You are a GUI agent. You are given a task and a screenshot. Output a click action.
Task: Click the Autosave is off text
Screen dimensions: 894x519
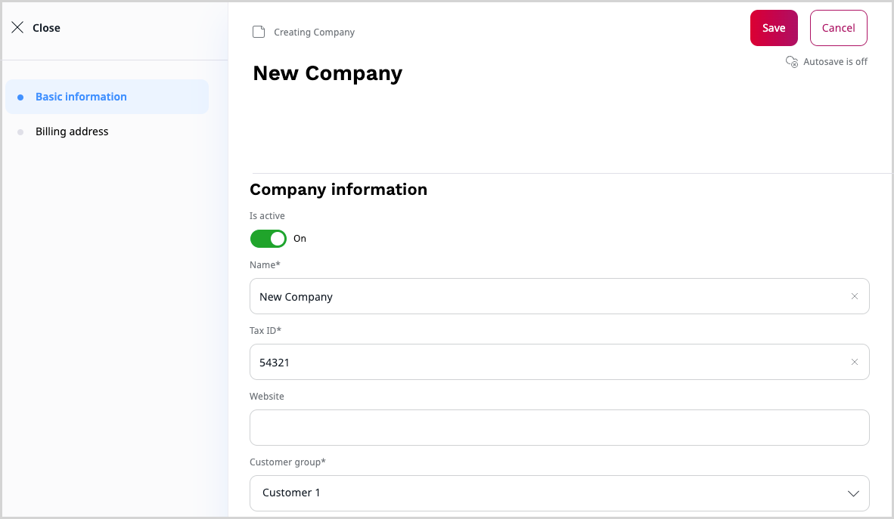coord(835,62)
